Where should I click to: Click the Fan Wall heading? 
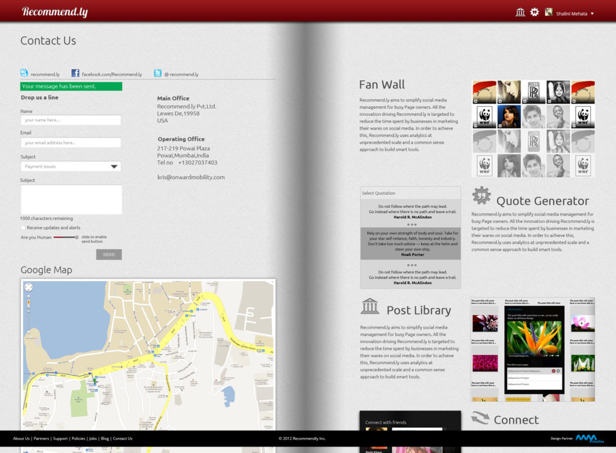pyautogui.click(x=382, y=85)
